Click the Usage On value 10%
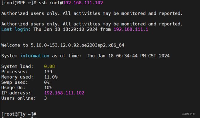 click(48, 87)
